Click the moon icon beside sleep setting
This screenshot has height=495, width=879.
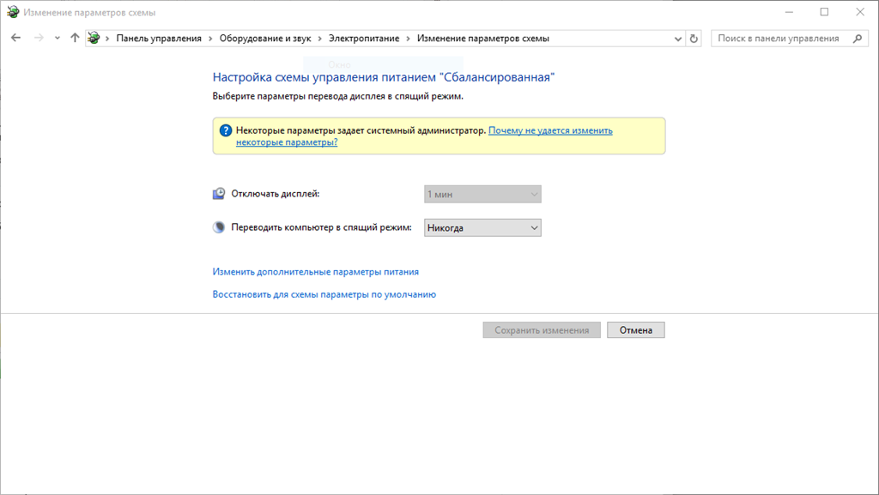219,227
